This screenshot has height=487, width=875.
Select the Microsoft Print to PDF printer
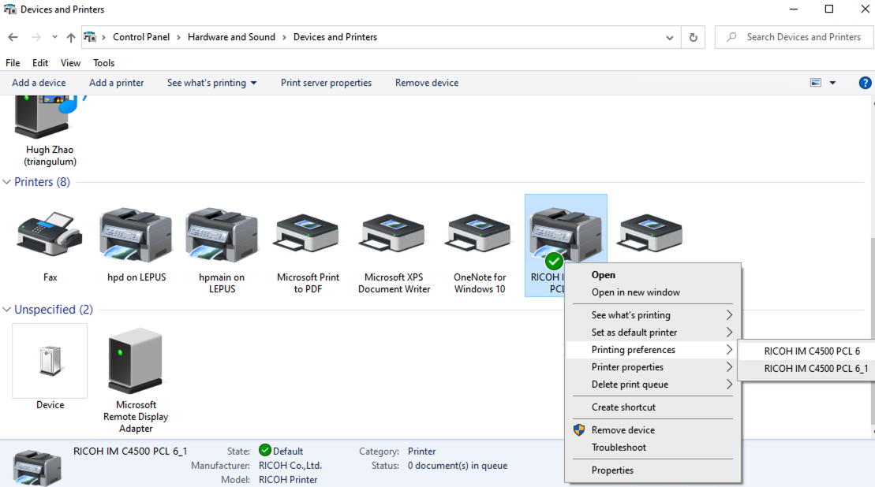tap(308, 234)
